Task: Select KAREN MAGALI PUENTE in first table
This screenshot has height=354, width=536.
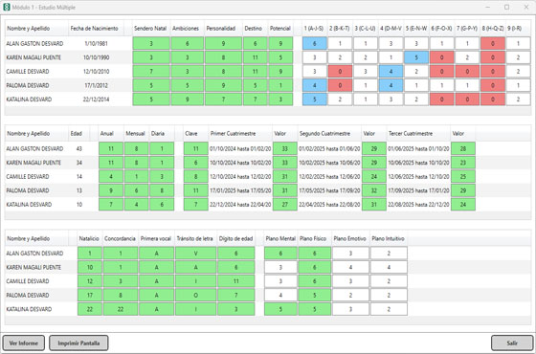Action: tap(33, 57)
